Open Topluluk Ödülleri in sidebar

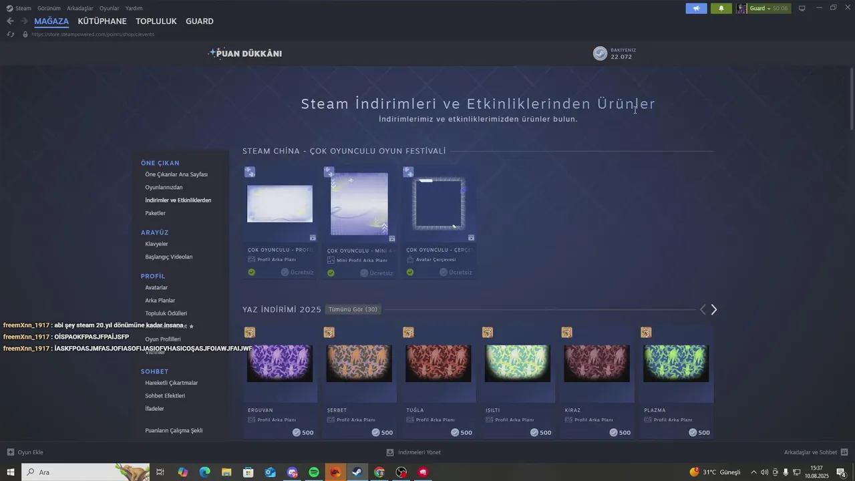coord(166,313)
